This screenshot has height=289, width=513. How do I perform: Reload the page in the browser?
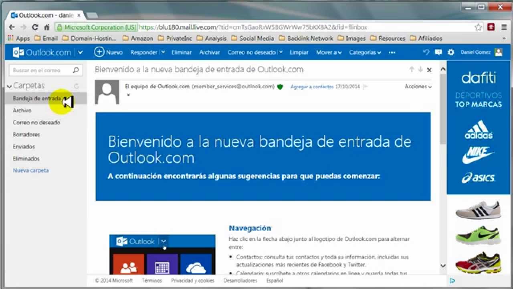tap(35, 27)
